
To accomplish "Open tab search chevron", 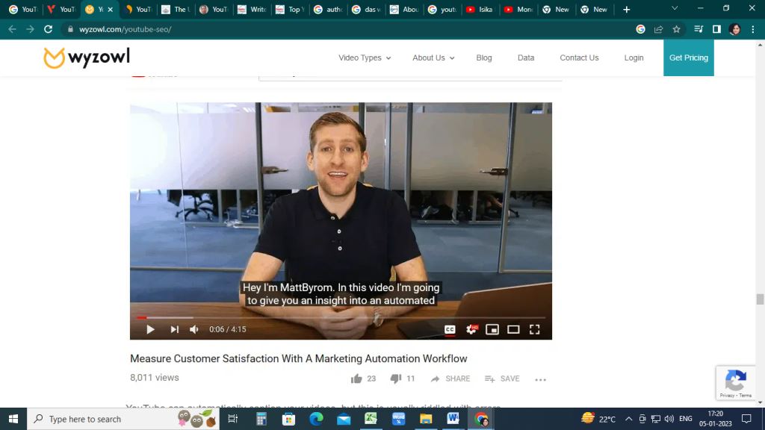I will [675, 8].
